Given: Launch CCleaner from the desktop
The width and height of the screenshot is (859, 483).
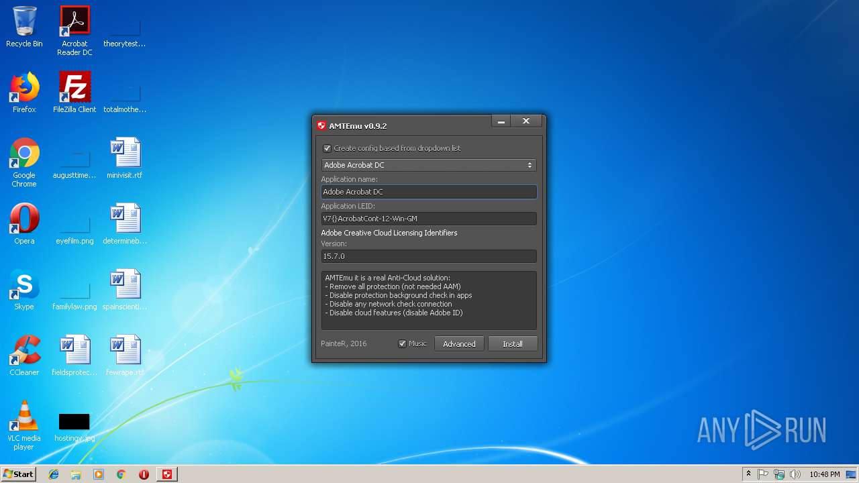Looking at the screenshot, I should (24, 356).
